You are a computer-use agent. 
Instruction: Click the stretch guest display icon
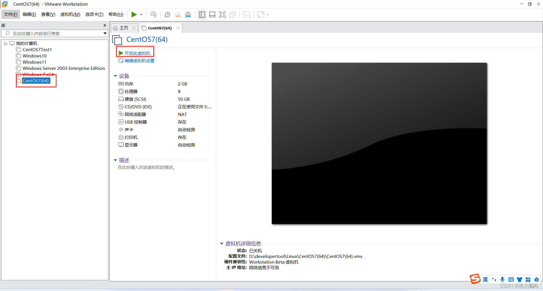point(261,14)
